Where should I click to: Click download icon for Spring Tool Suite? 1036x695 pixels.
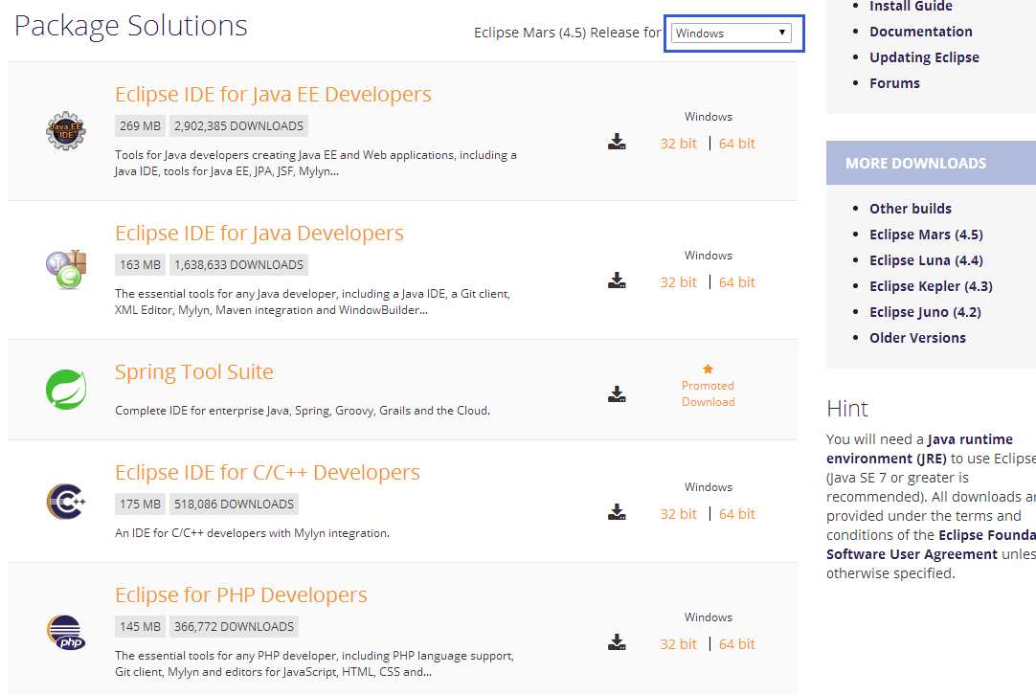pos(617,394)
